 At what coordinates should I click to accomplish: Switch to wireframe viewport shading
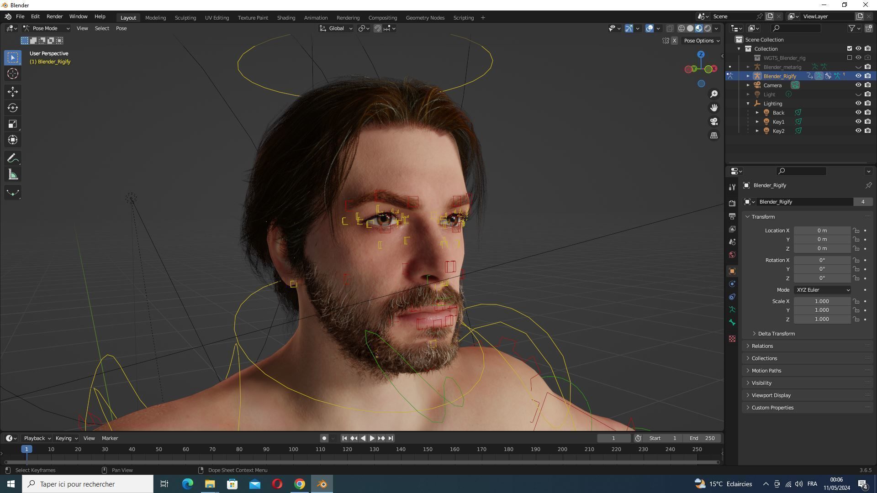click(681, 28)
